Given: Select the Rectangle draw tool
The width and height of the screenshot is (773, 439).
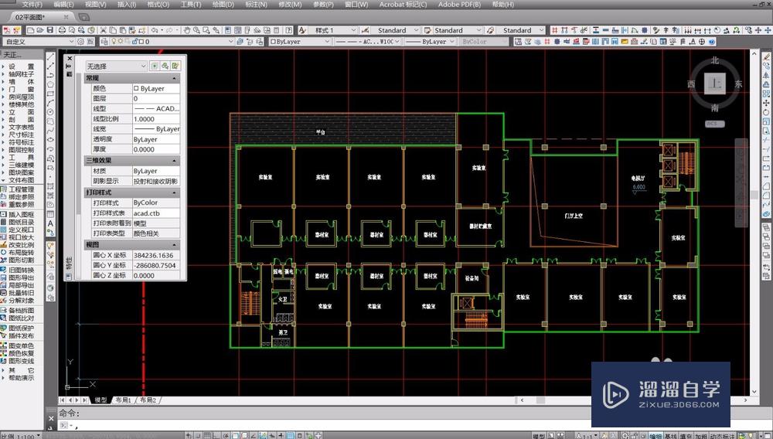Looking at the screenshot, I should pos(51,94).
